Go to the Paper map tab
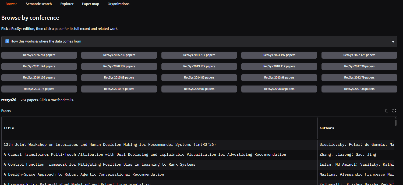 pyautogui.click(x=91, y=4)
